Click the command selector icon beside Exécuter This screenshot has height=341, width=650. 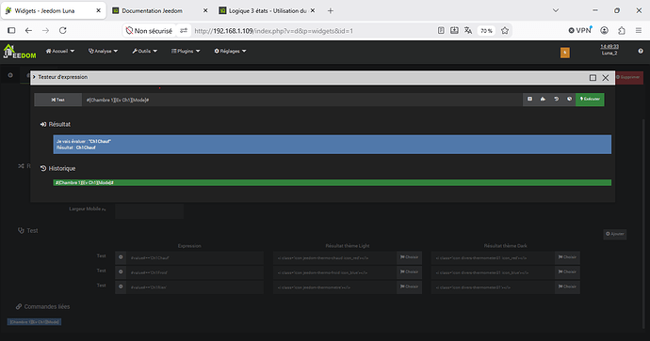[x=529, y=100]
